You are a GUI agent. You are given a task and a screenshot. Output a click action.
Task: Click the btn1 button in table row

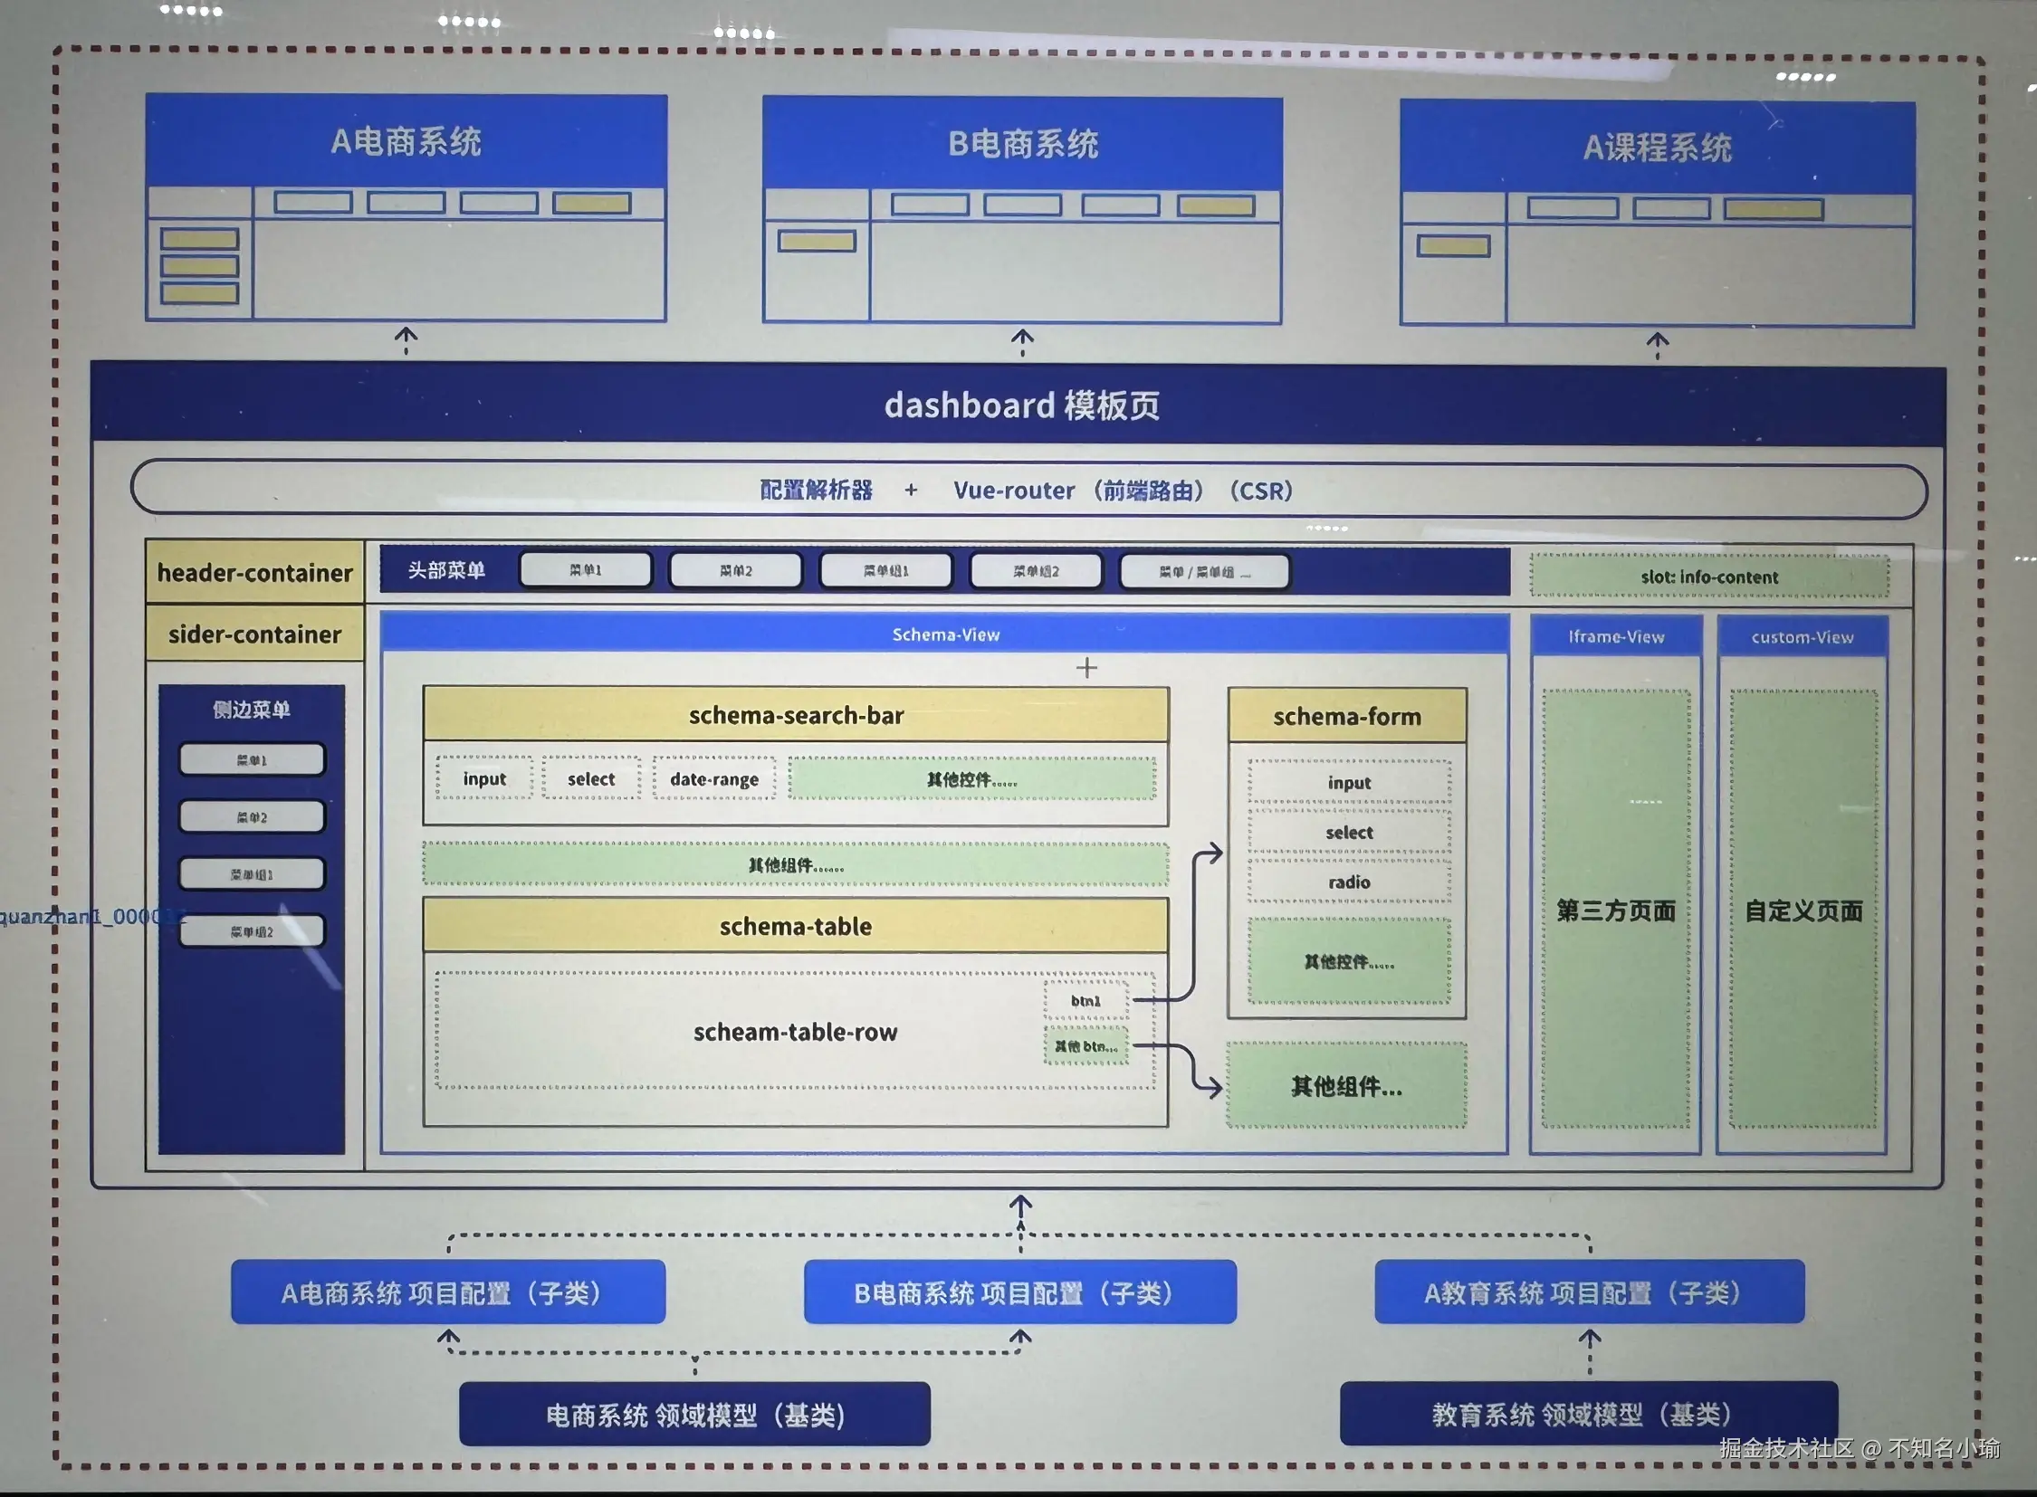tap(1086, 1001)
